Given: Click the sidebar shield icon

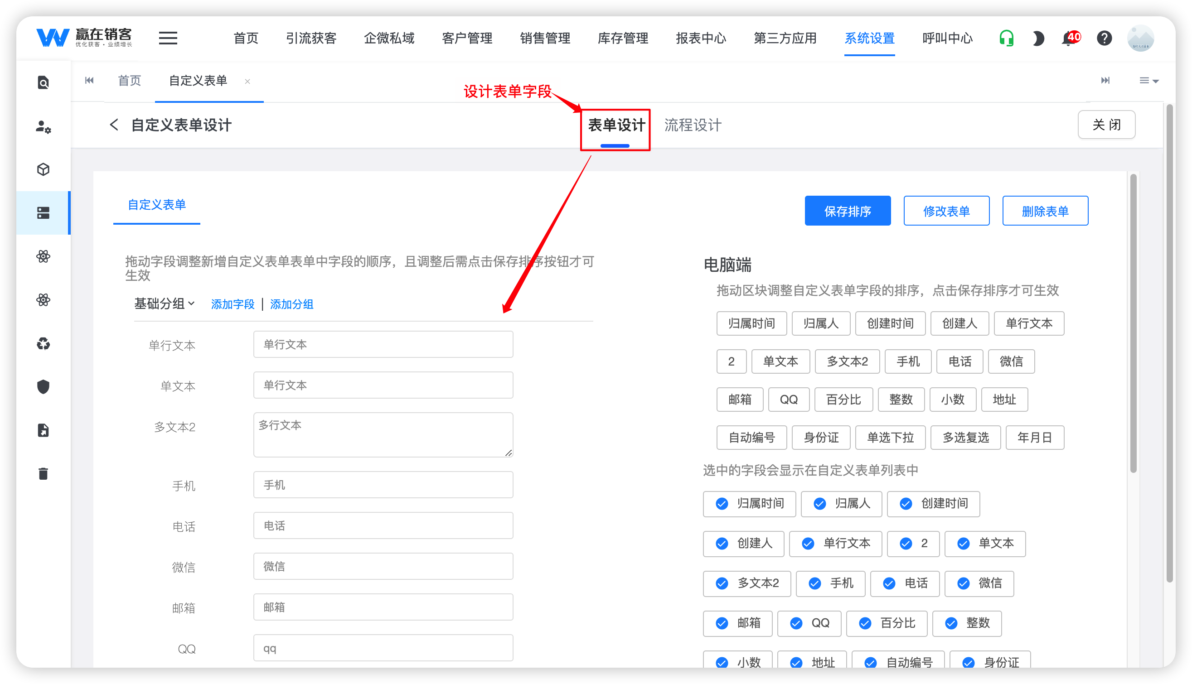Looking at the screenshot, I should [x=43, y=387].
